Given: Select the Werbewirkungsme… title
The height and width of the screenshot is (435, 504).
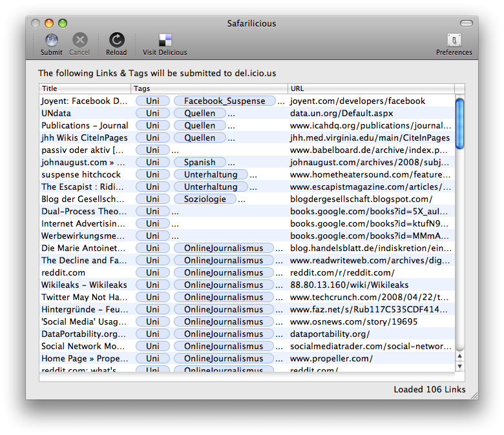Looking at the screenshot, I should pos(83,236).
